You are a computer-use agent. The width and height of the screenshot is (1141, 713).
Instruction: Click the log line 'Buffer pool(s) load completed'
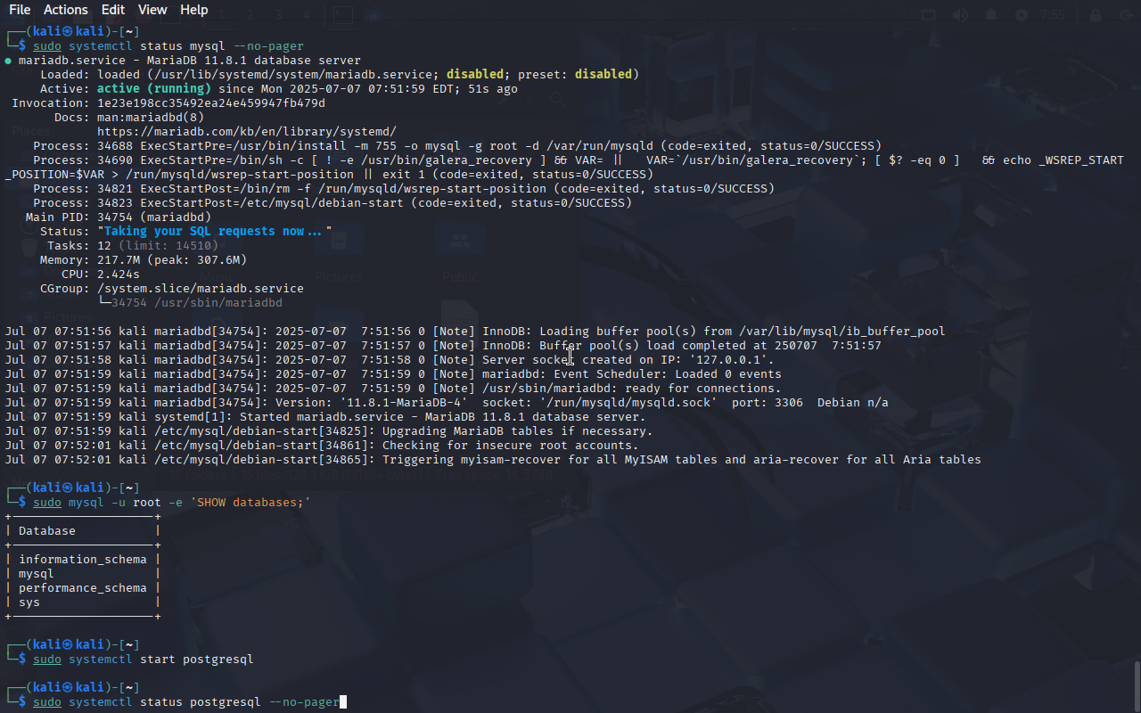tap(443, 346)
